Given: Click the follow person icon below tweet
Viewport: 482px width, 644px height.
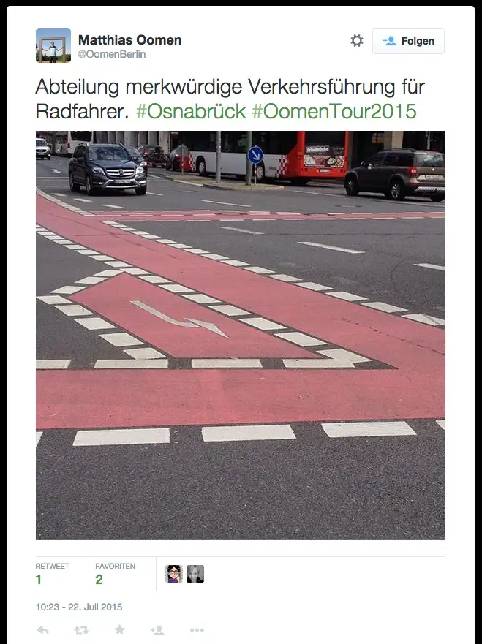Looking at the screenshot, I should pyautogui.click(x=158, y=629).
